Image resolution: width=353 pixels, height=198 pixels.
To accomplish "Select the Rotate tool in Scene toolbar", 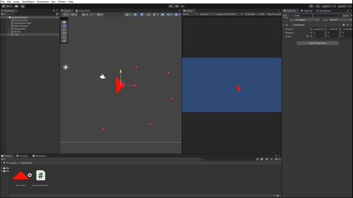I will click(64, 30).
